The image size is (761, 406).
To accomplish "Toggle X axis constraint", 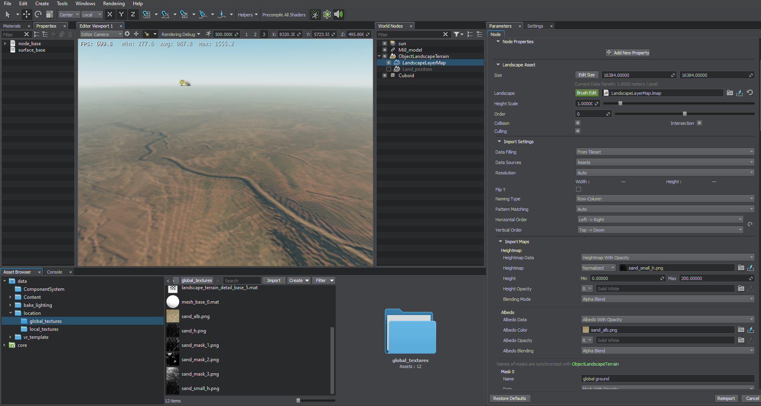I will point(110,14).
